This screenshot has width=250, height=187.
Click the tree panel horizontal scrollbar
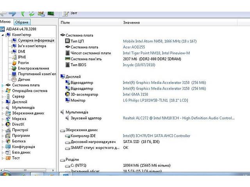click(25, 170)
